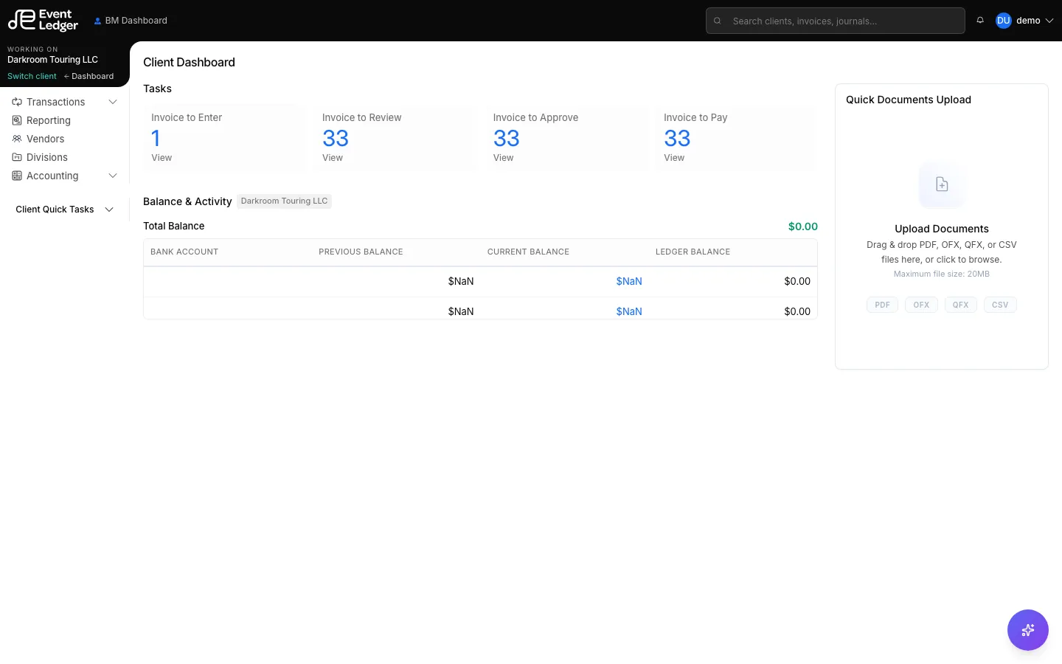This screenshot has width=1062, height=664.
Task: Click the Invoice to Review count 33
Action: pos(336,138)
